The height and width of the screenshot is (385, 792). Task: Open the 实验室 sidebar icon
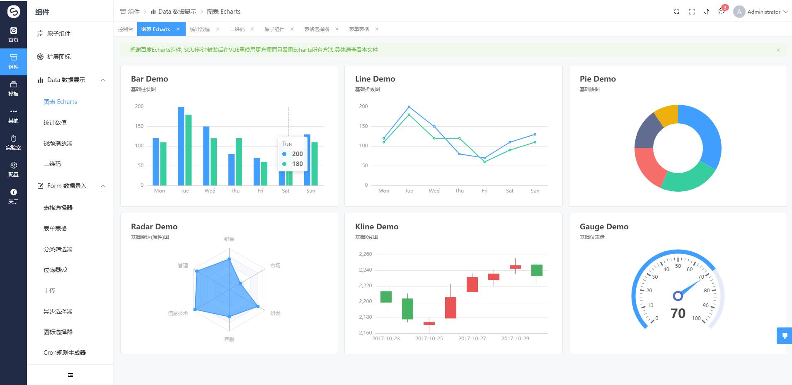click(13, 142)
